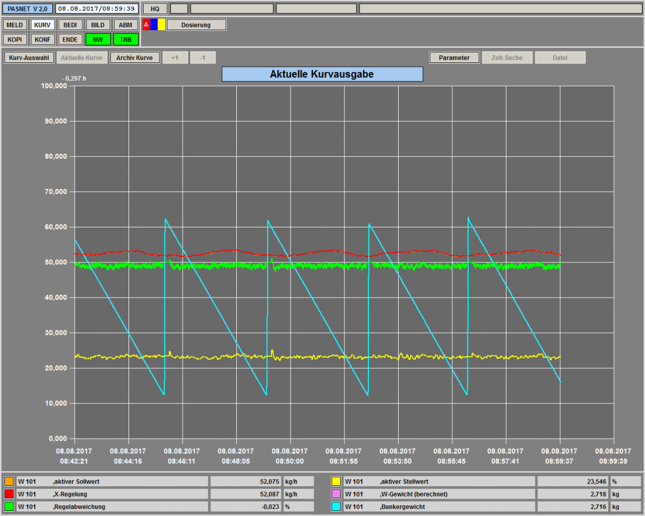Click the red A alarm indicator

[146, 25]
